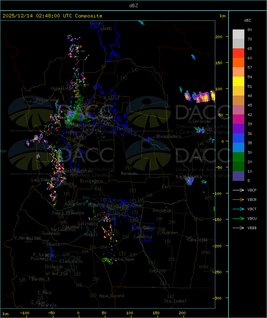Click the 'Carrizal' place label
Image resolution: width=267 pixels, height=318 pixels.
(92, 130)
